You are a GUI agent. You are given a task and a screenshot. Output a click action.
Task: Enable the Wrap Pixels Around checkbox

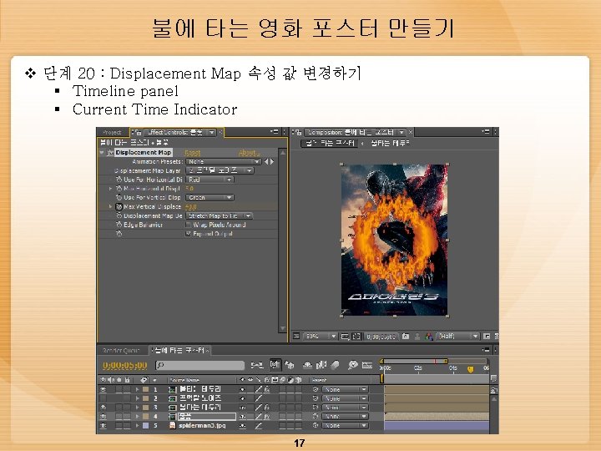(x=188, y=225)
